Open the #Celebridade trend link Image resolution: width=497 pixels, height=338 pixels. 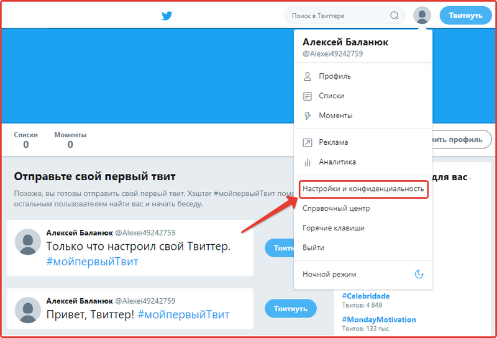(366, 296)
